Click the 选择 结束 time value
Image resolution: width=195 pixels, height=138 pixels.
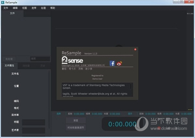(97, 114)
